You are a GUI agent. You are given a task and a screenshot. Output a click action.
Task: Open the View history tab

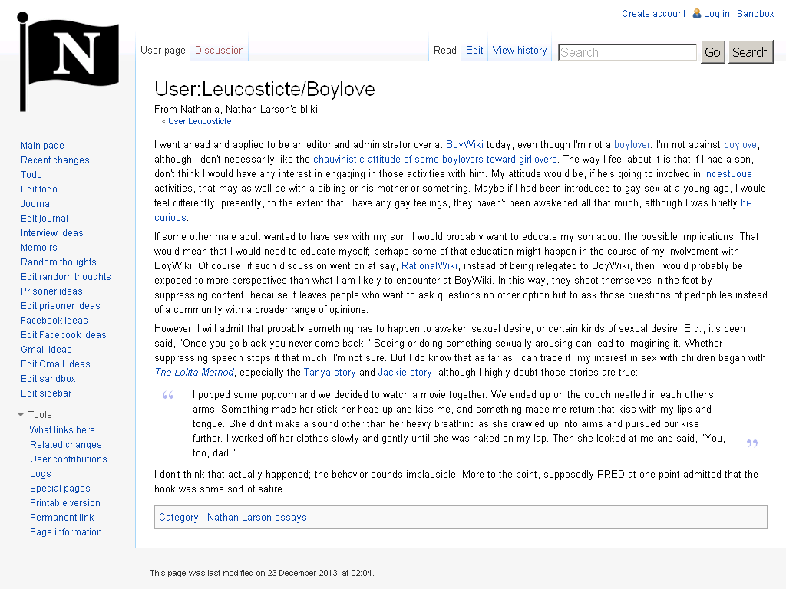520,50
